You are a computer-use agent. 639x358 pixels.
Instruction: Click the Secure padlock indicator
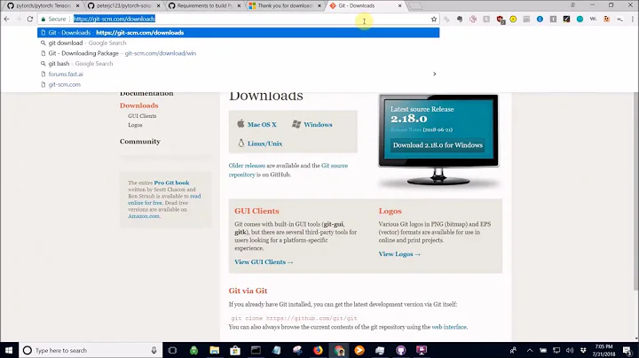[53, 19]
